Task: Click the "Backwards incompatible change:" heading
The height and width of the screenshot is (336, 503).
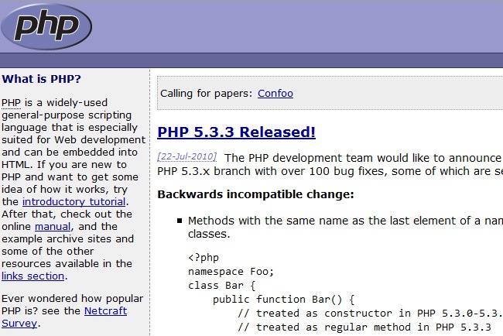Action: [x=255, y=194]
